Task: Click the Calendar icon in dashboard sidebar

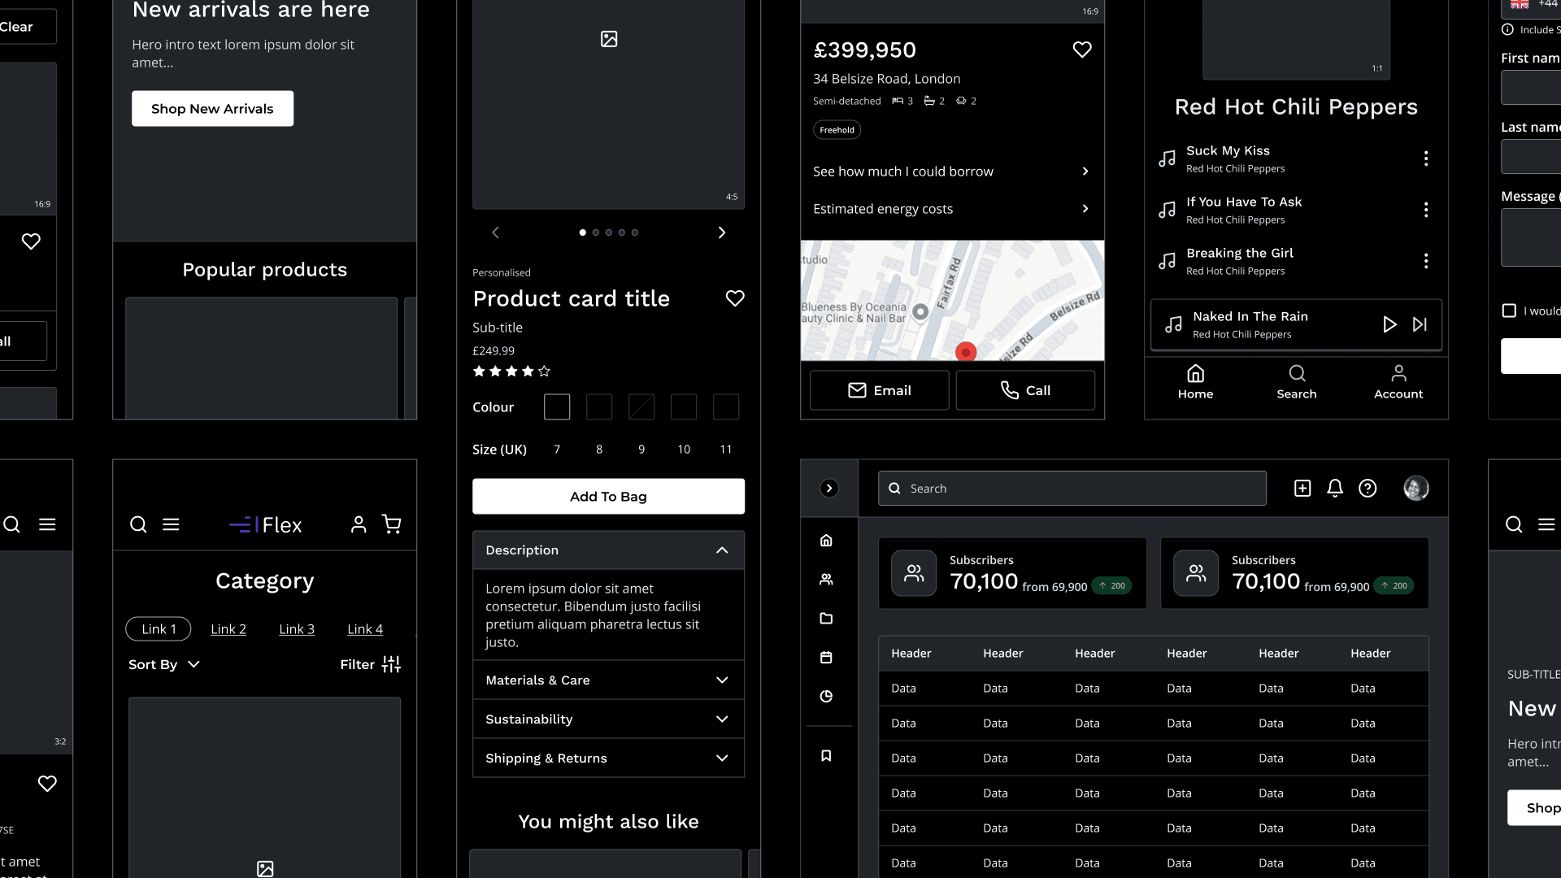Action: (825, 657)
